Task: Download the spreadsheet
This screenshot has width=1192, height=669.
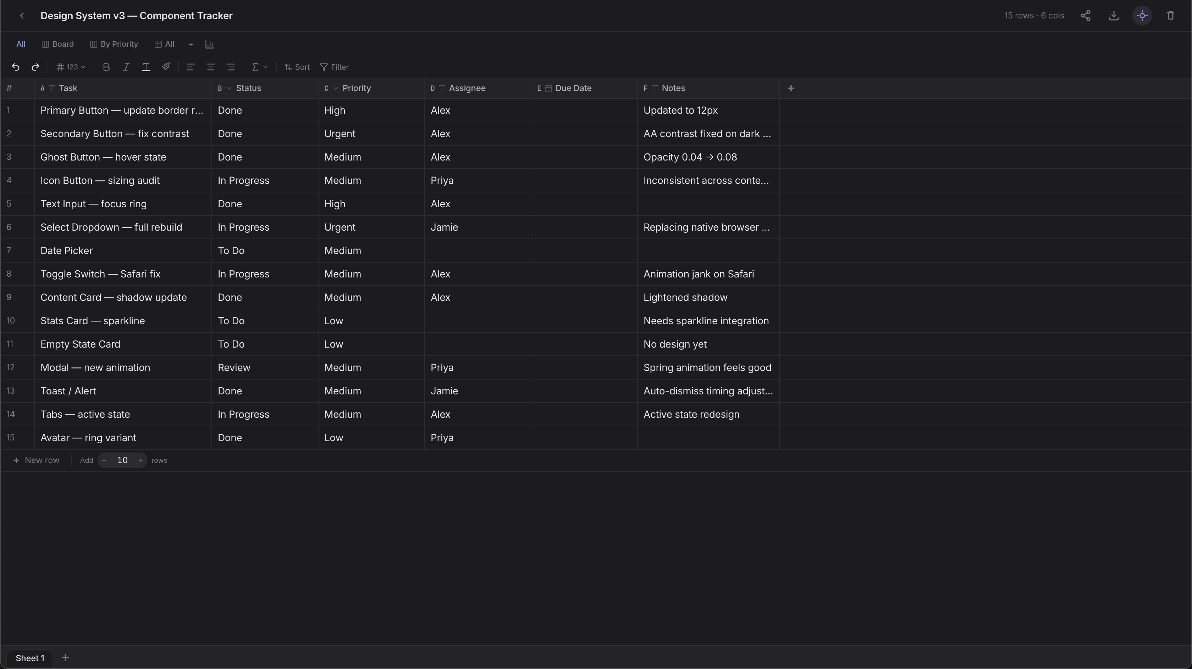Action: coord(1114,15)
